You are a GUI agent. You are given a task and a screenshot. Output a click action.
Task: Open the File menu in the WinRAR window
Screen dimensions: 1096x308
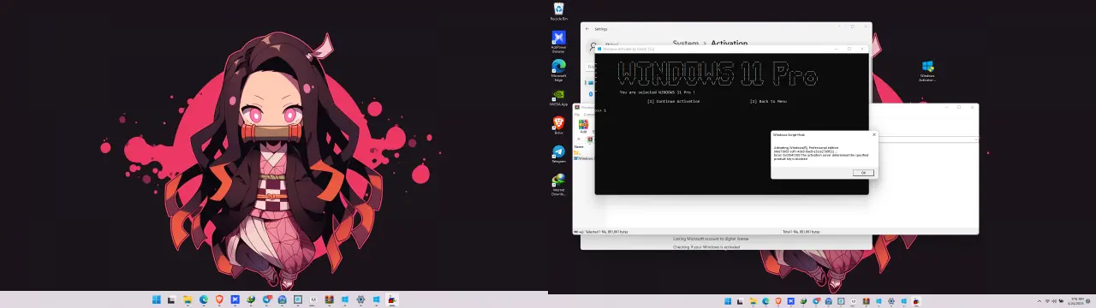(577, 114)
